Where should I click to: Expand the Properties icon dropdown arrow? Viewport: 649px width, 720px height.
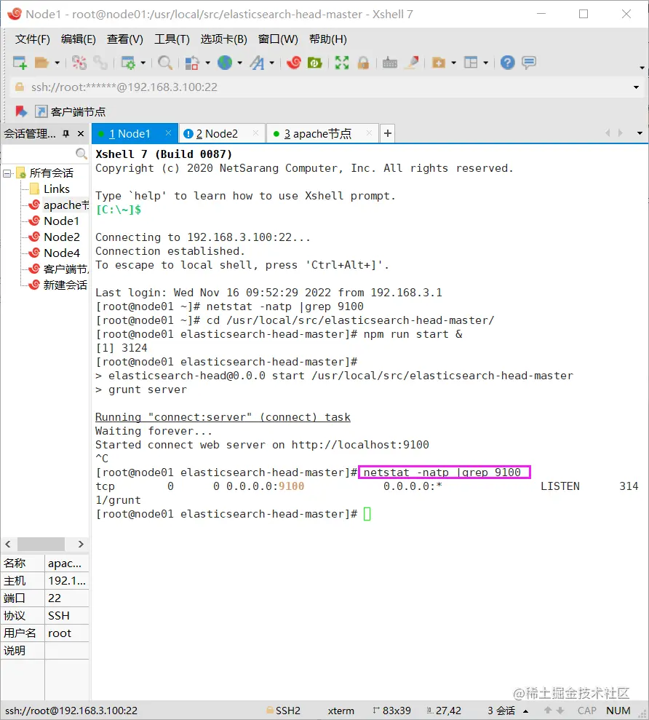(143, 63)
